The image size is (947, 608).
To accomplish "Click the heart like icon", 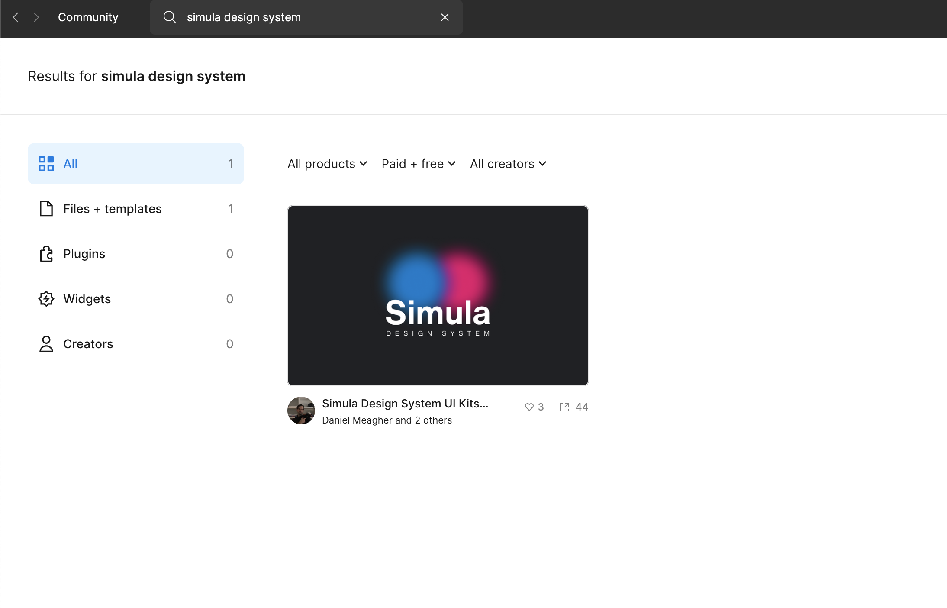I will tap(529, 407).
